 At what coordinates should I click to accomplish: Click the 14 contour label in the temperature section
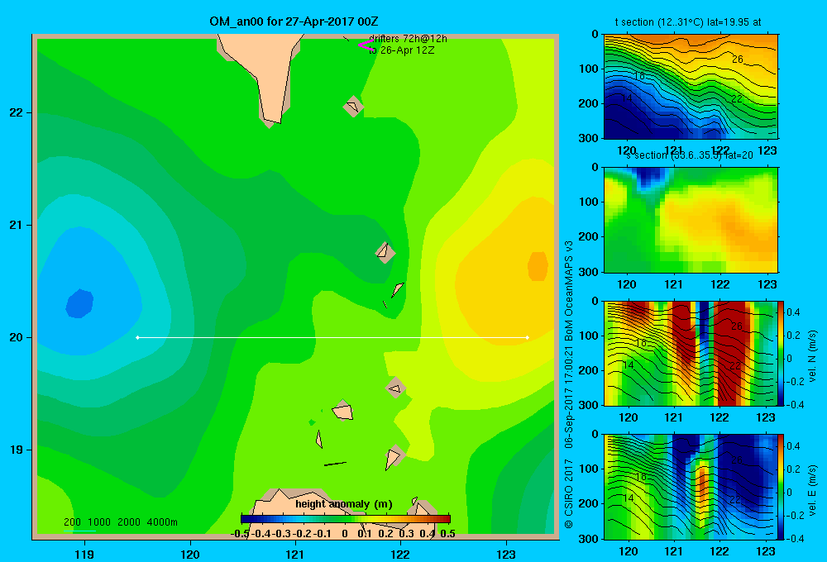[627, 98]
